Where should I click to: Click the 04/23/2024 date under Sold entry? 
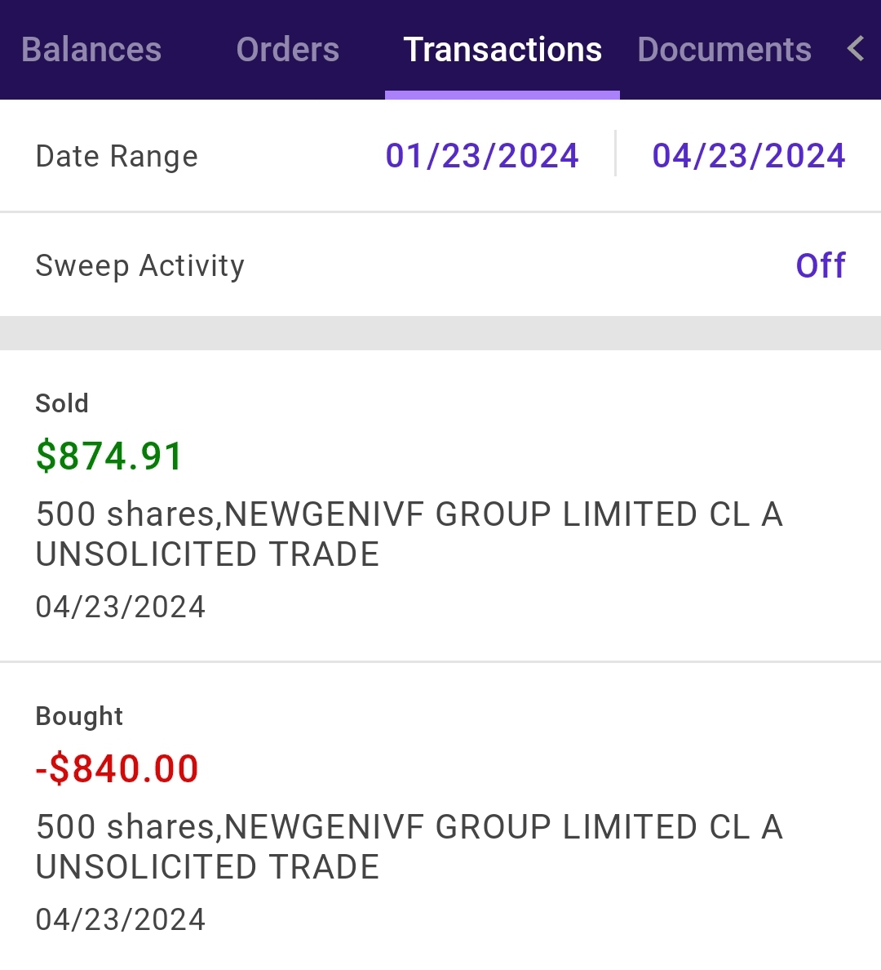(121, 607)
